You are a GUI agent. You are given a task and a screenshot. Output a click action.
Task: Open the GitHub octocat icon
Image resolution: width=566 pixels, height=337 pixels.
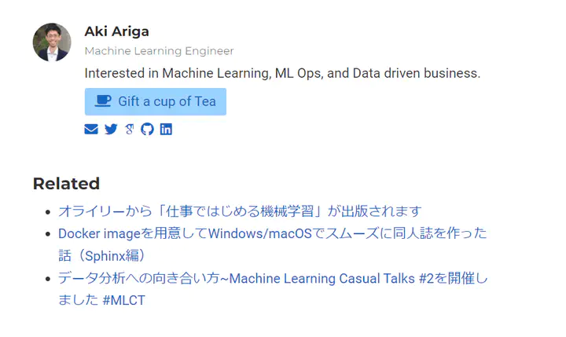click(147, 129)
